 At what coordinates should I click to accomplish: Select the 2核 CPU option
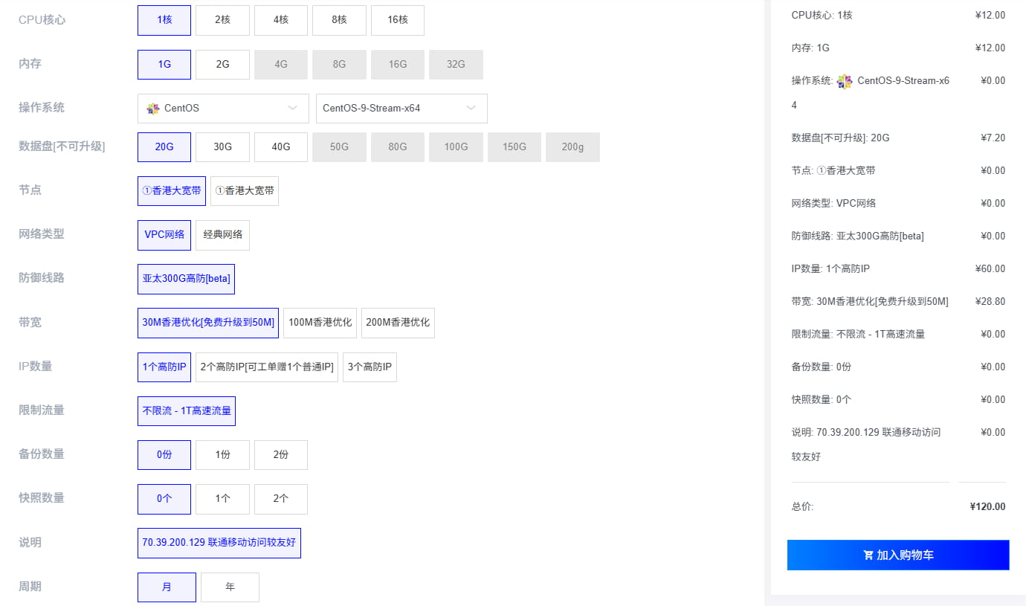click(222, 20)
